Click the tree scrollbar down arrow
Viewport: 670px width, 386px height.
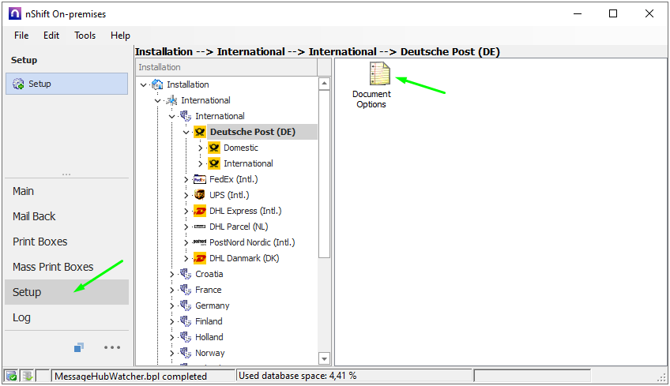click(324, 358)
